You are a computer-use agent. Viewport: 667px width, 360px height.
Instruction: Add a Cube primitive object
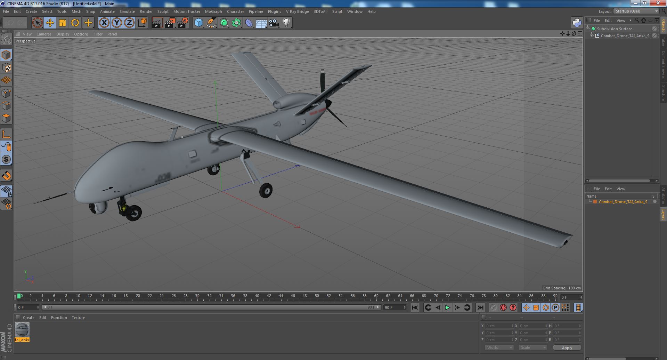click(198, 23)
